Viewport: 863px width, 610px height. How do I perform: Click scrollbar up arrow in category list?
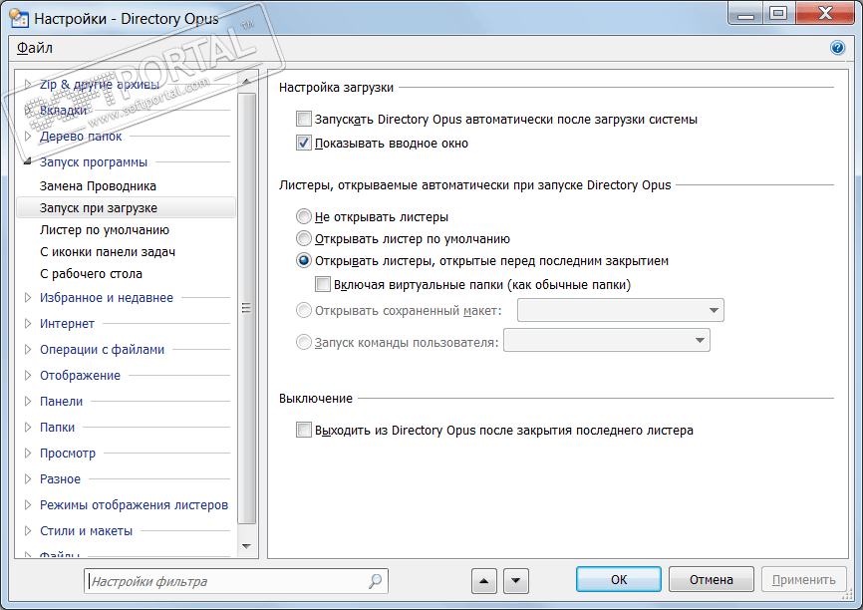246,81
